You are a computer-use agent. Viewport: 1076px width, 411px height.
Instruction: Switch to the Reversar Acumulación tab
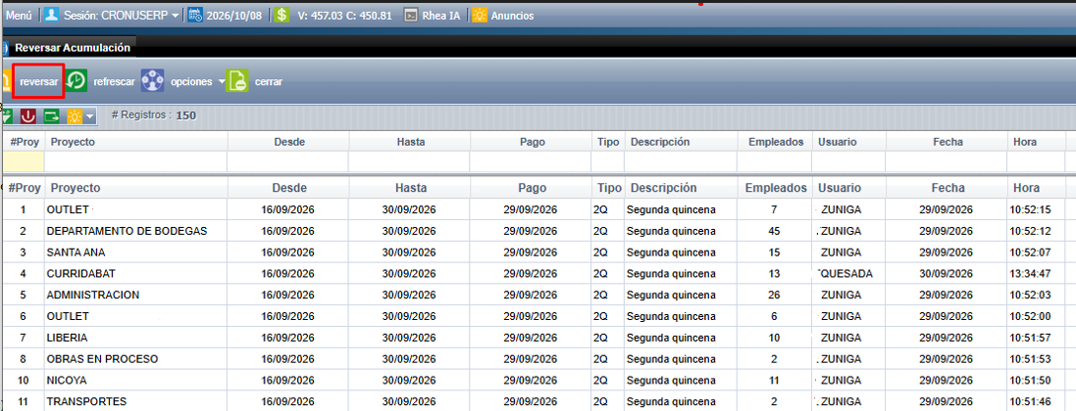(x=72, y=48)
